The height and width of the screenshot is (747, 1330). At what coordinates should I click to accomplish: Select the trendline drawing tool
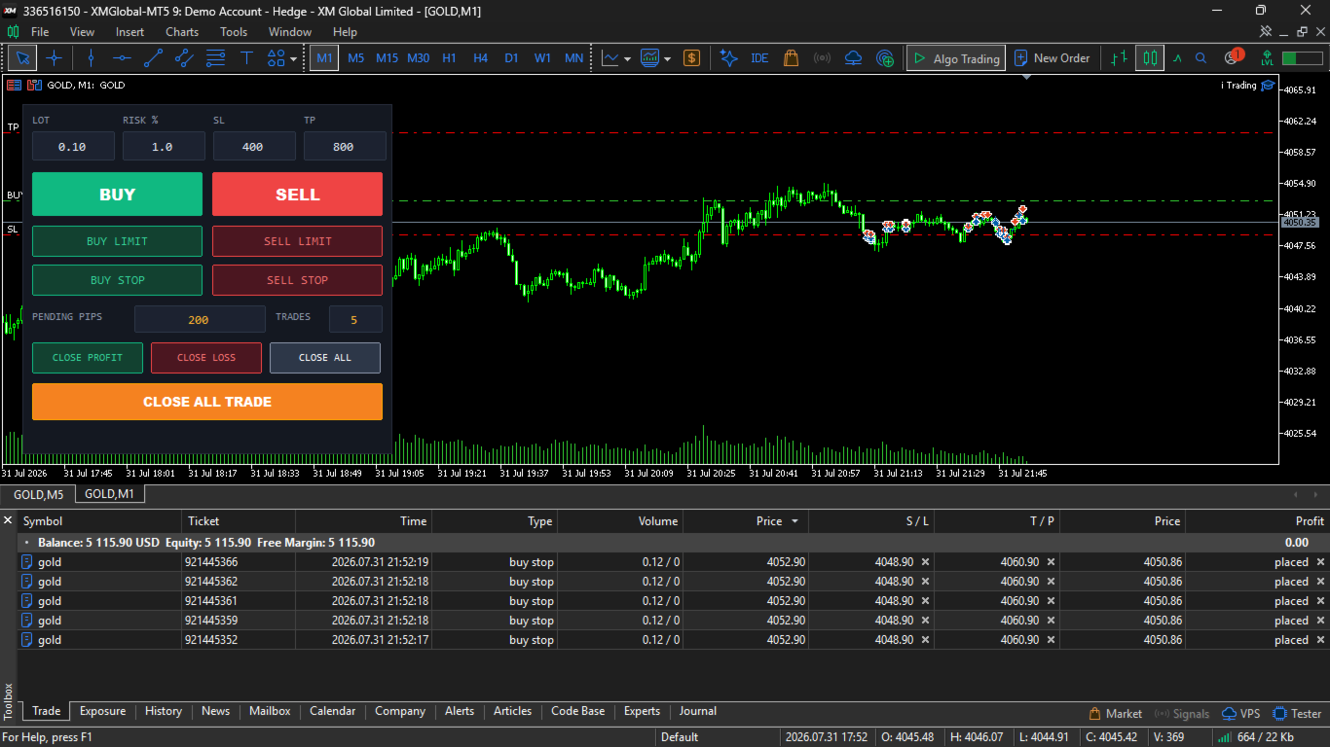tap(153, 58)
